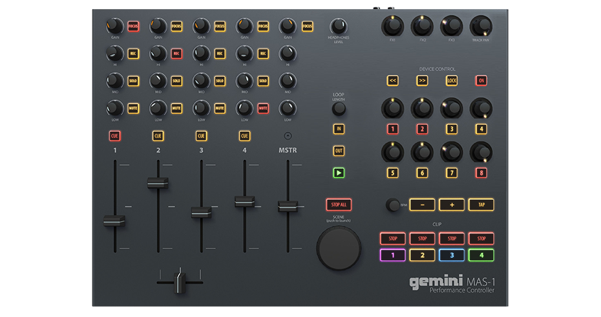The height and width of the screenshot is (317, 601).
Task: Click the crossfader handle at the bottom
Action: [180, 283]
